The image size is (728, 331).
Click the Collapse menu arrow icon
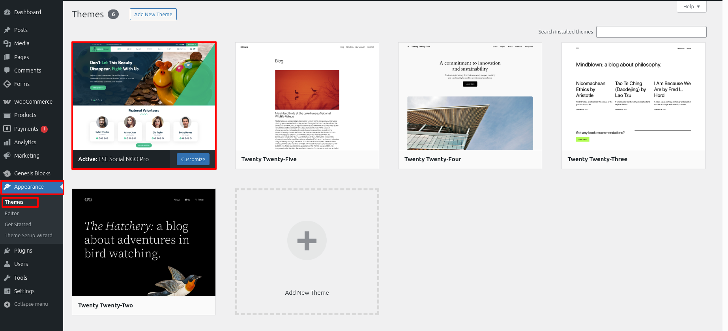pos(7,304)
